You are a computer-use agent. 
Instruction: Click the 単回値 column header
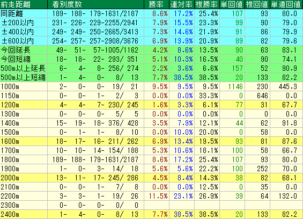click(x=232, y=4)
